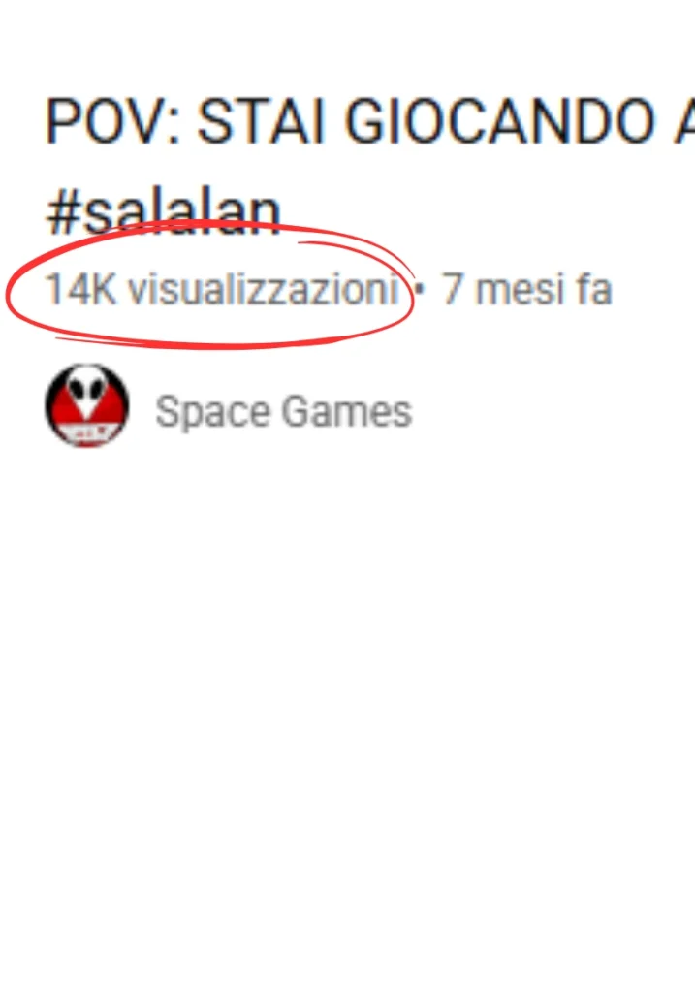
Task: Click the word Space in the channel name
Action: pyautogui.click(x=212, y=413)
